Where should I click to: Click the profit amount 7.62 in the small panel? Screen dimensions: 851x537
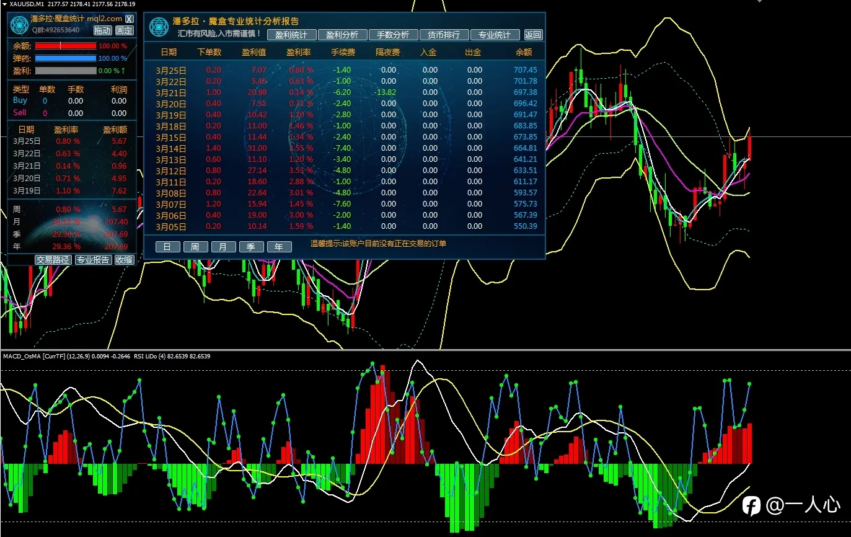[119, 191]
